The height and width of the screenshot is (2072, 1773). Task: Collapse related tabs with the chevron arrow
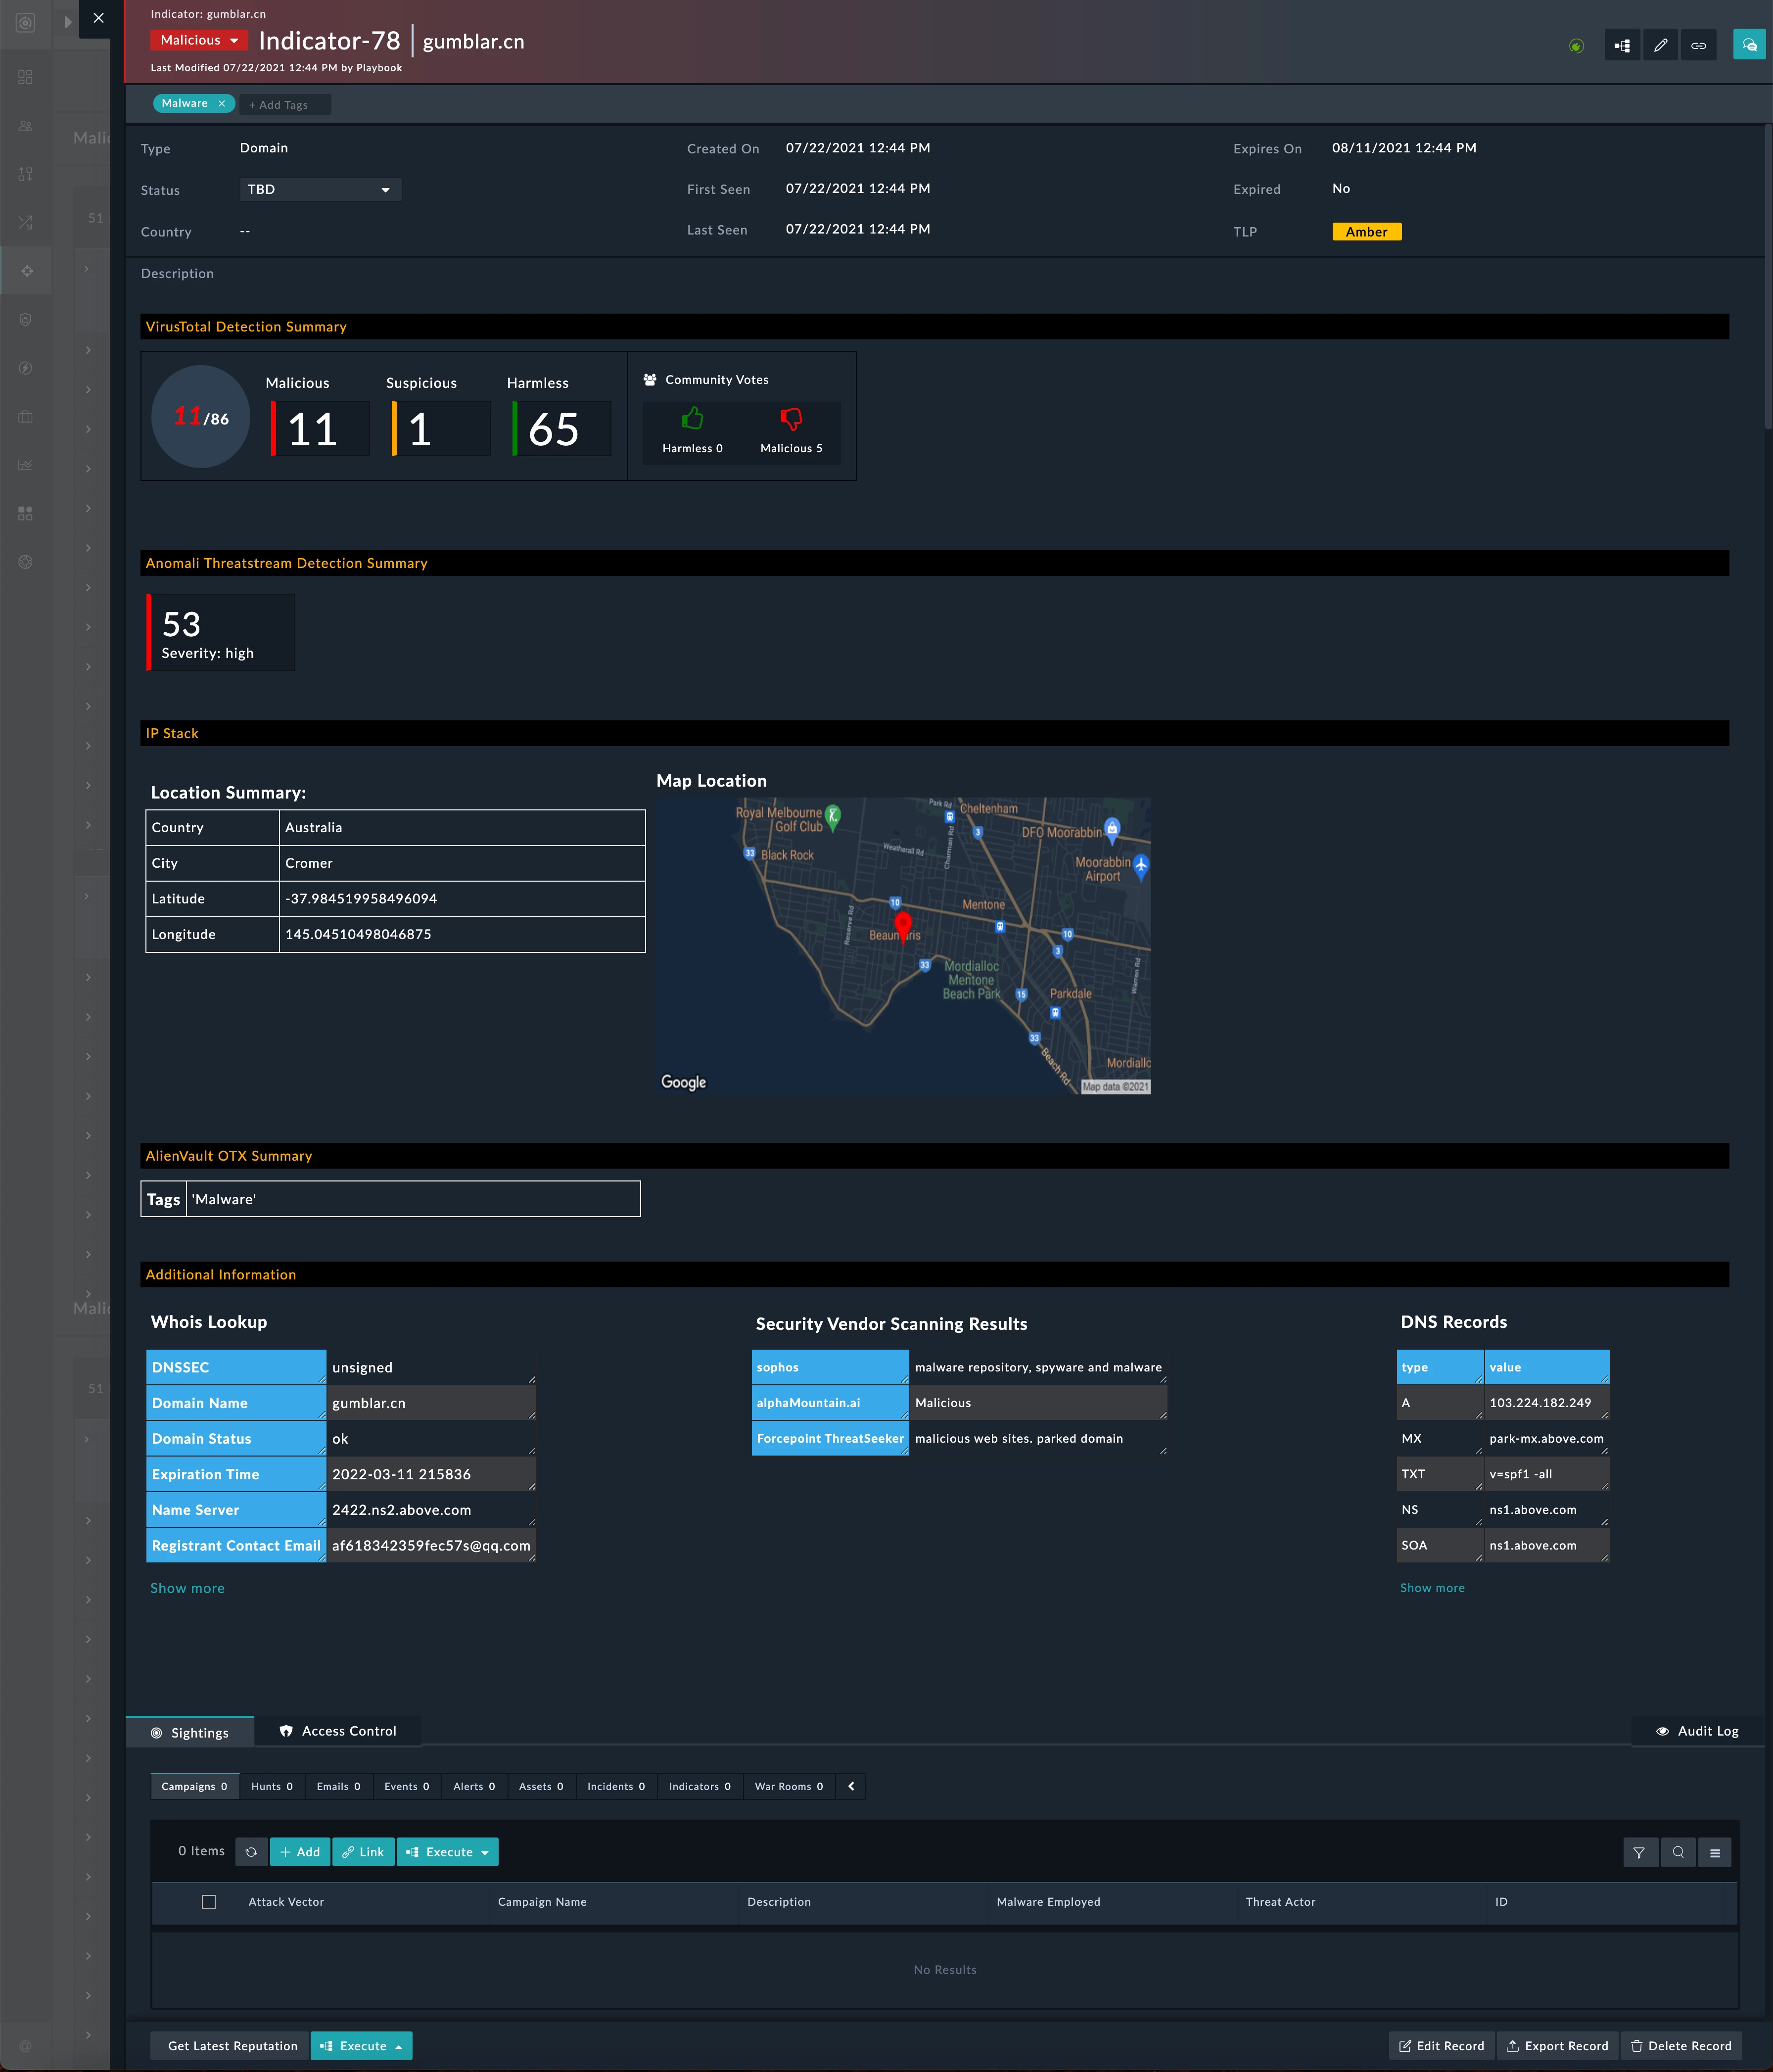pos(851,1787)
